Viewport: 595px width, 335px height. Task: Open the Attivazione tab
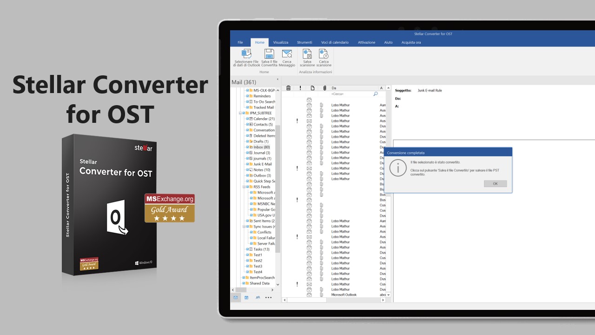(366, 42)
